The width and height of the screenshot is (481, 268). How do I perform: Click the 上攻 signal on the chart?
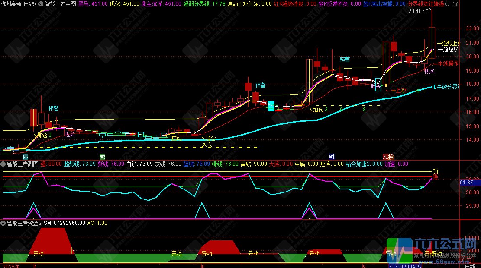(401, 91)
